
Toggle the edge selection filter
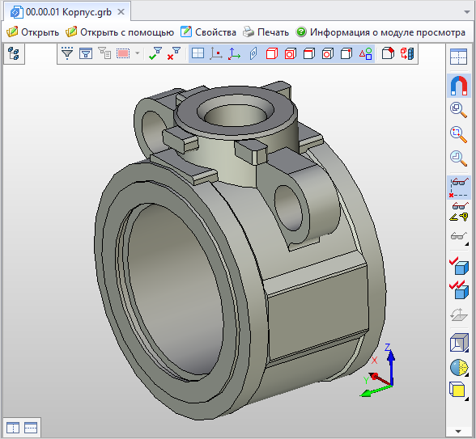[309, 53]
